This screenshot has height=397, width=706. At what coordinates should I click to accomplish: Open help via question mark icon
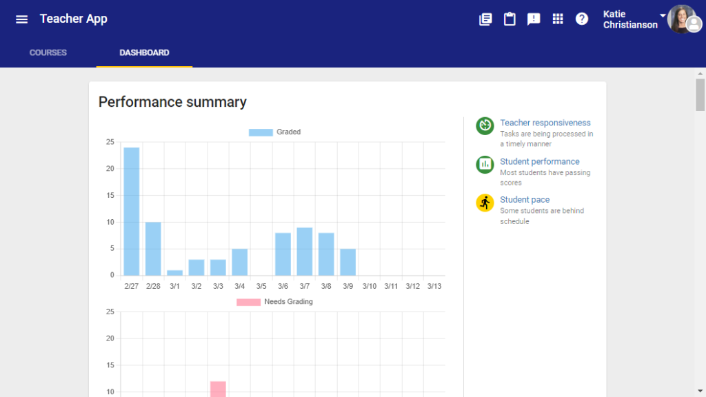point(582,19)
